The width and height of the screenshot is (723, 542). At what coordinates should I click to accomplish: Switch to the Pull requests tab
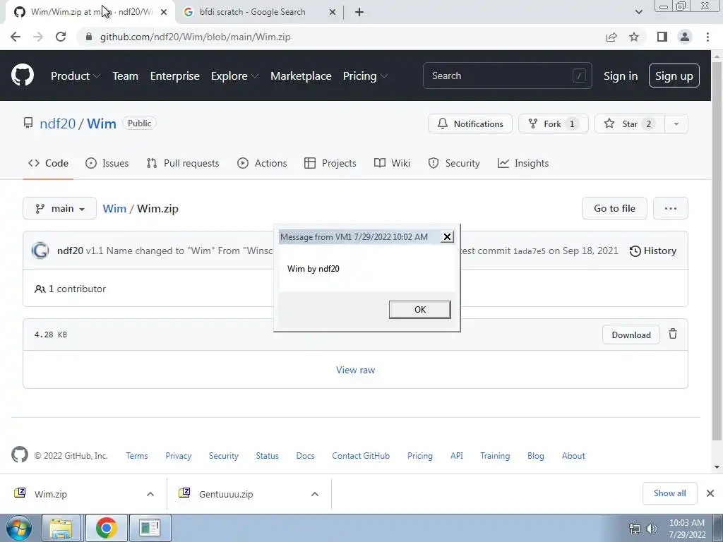point(183,163)
